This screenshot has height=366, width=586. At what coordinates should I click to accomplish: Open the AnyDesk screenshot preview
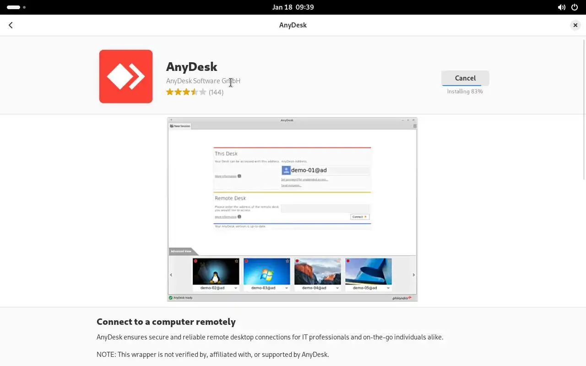[293, 209]
